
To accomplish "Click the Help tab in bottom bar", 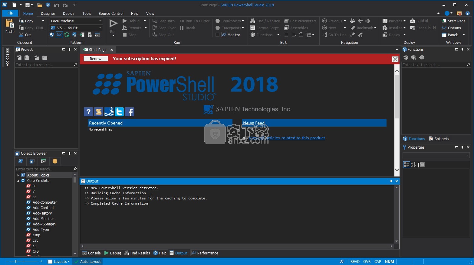I will (160, 253).
